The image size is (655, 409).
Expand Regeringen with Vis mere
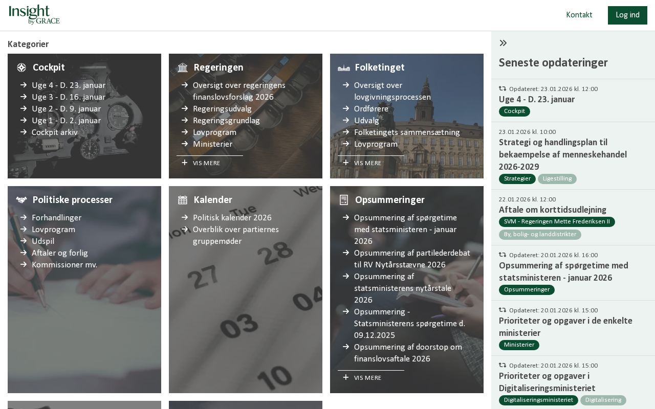206,163
